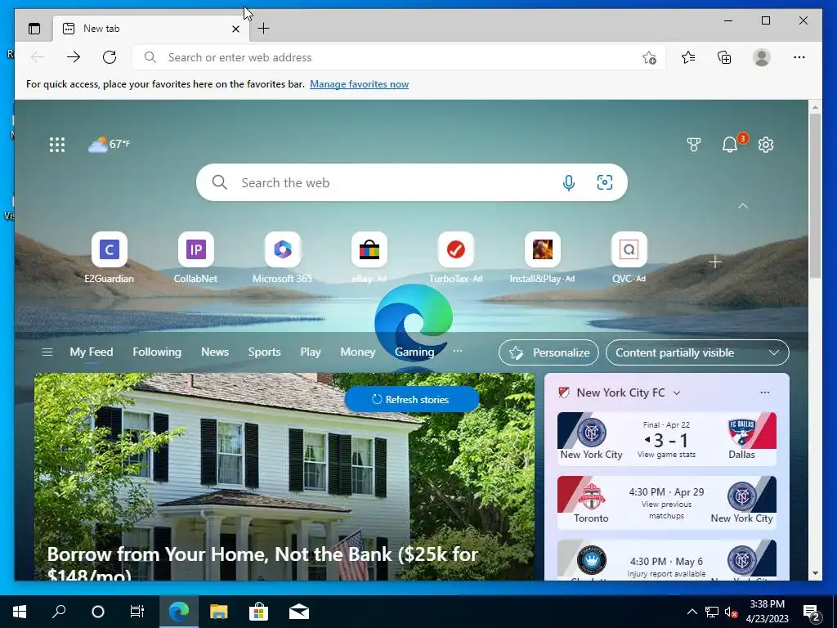
Task: Follow the Manage favorites now link
Action: [360, 84]
